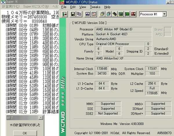This screenshot has height=136, width=174.
Task: Click the L1 I-Cache 64 K value
Action: [x=102, y=84]
